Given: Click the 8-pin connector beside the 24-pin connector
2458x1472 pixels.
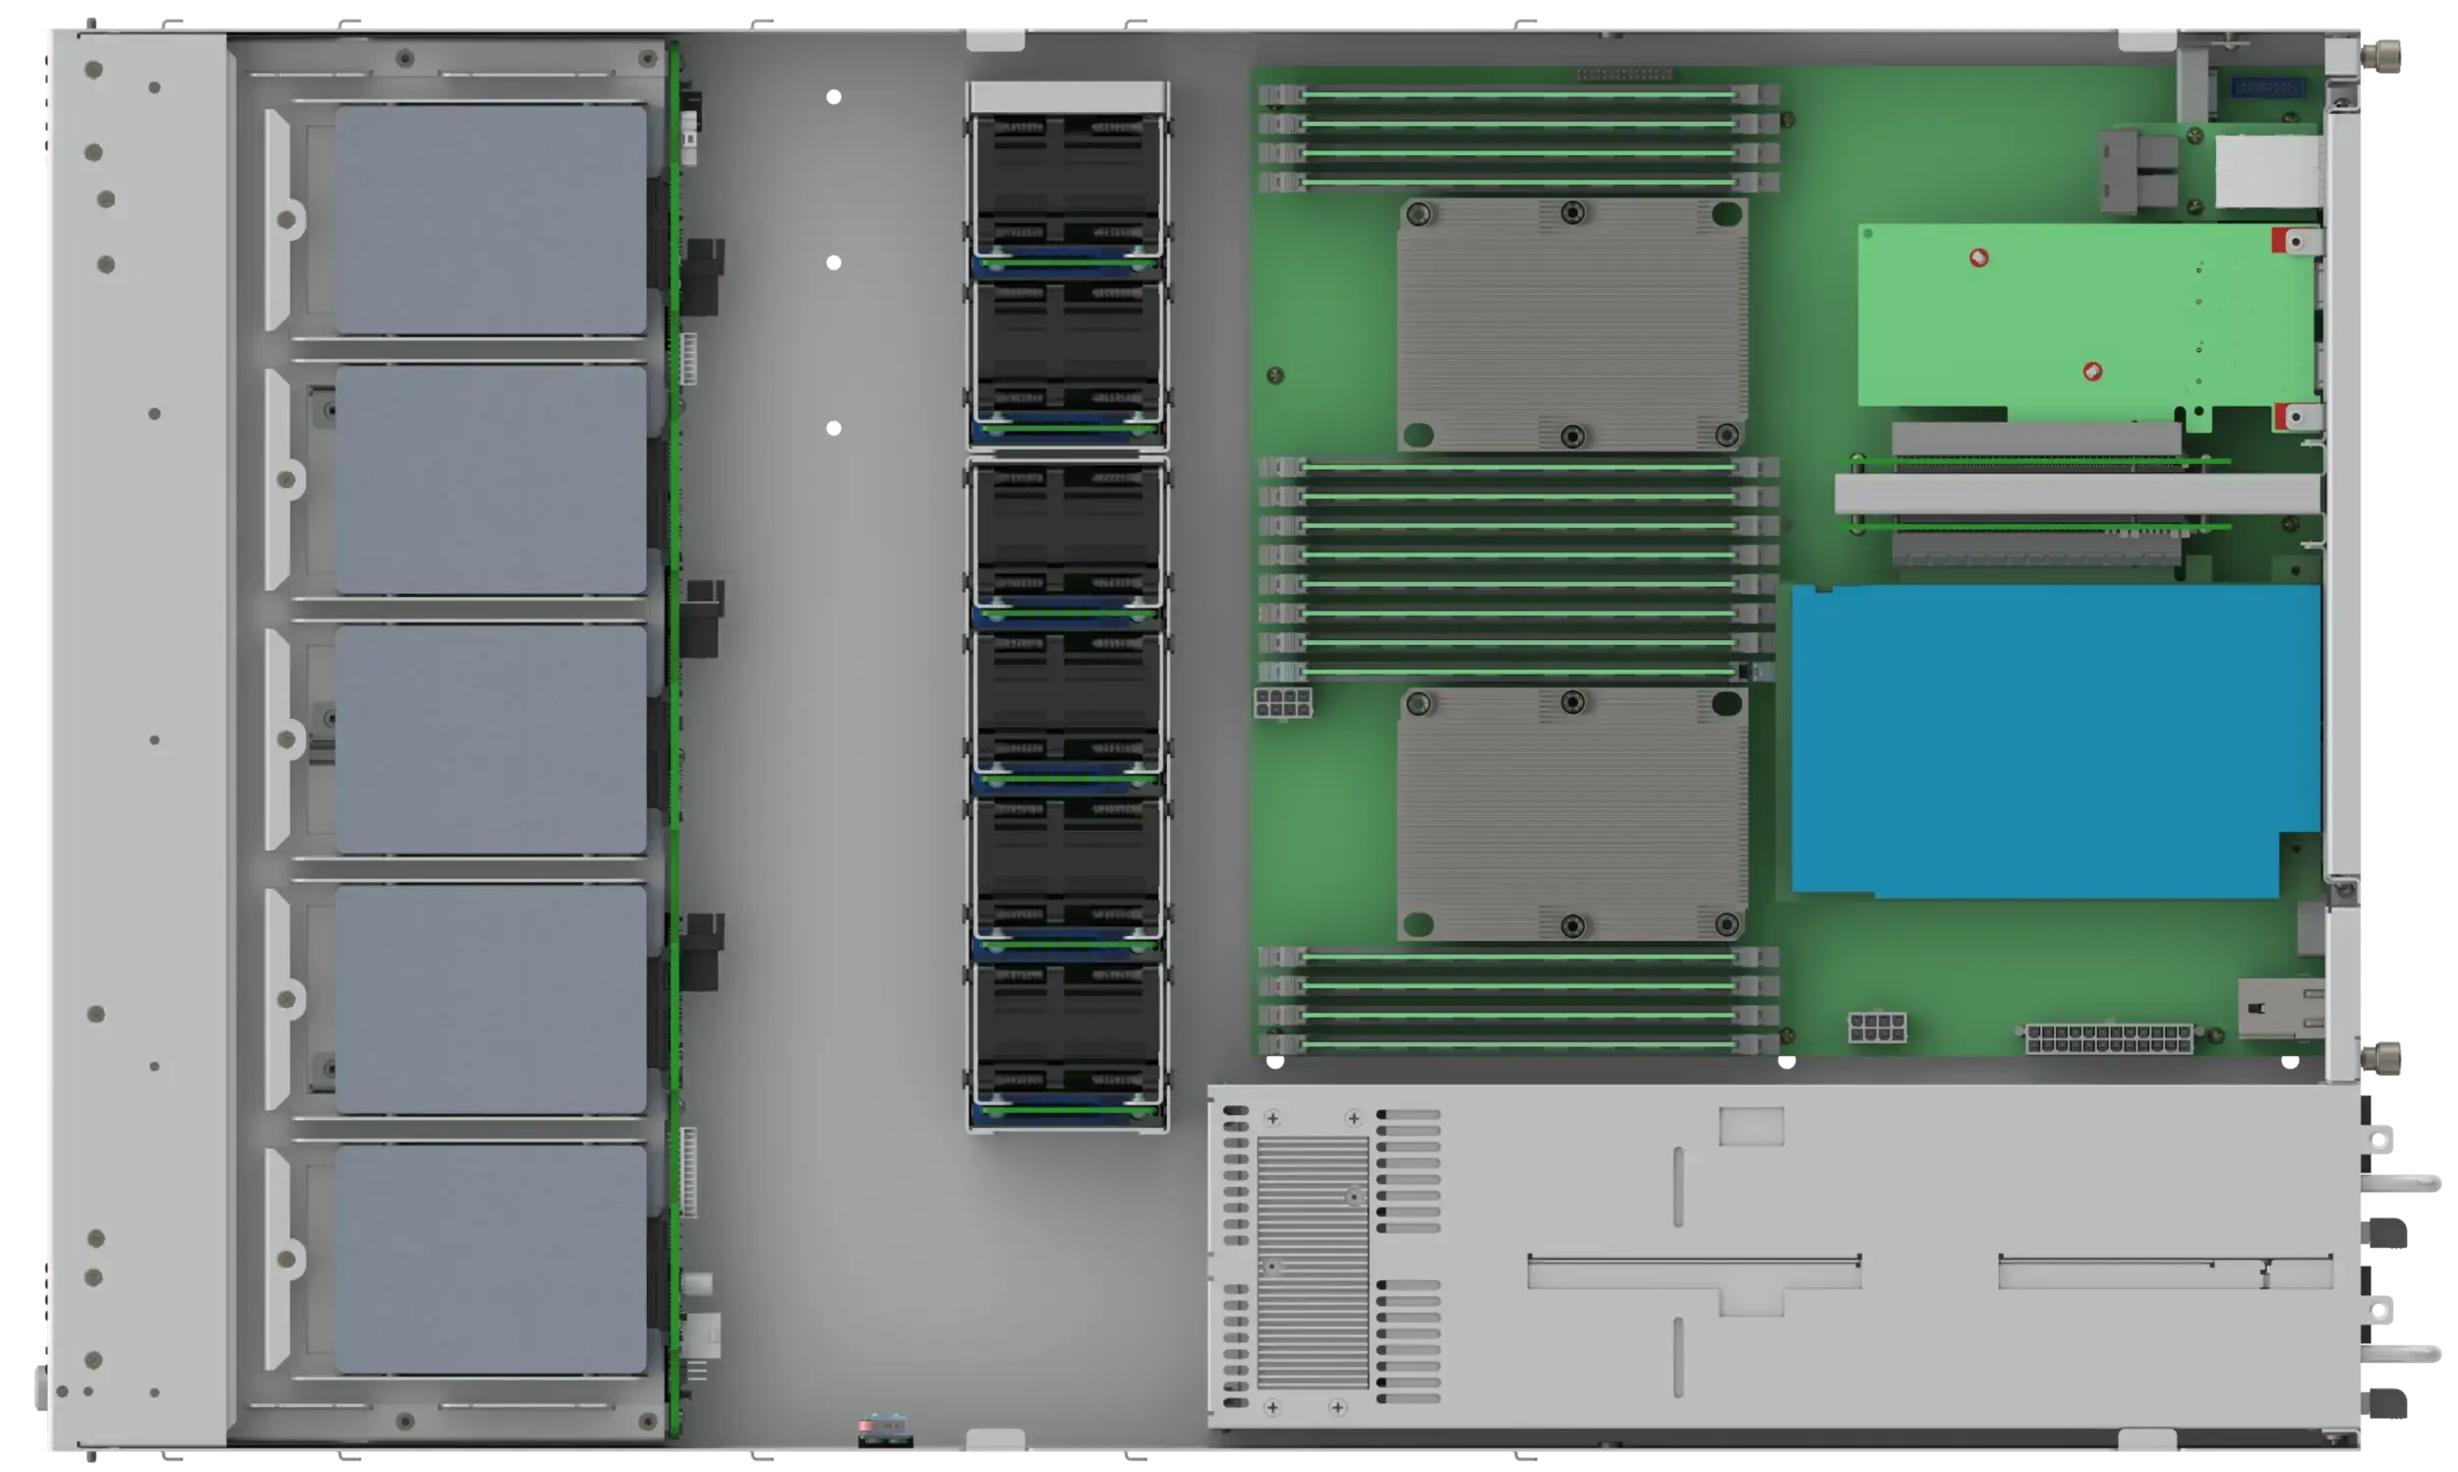Looking at the screenshot, I should [x=1877, y=1027].
